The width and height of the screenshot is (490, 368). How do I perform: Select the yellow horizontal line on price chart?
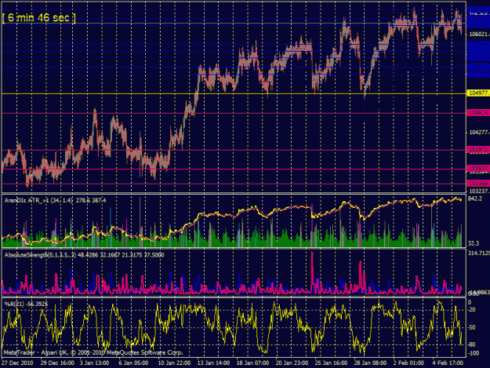[x=234, y=94]
